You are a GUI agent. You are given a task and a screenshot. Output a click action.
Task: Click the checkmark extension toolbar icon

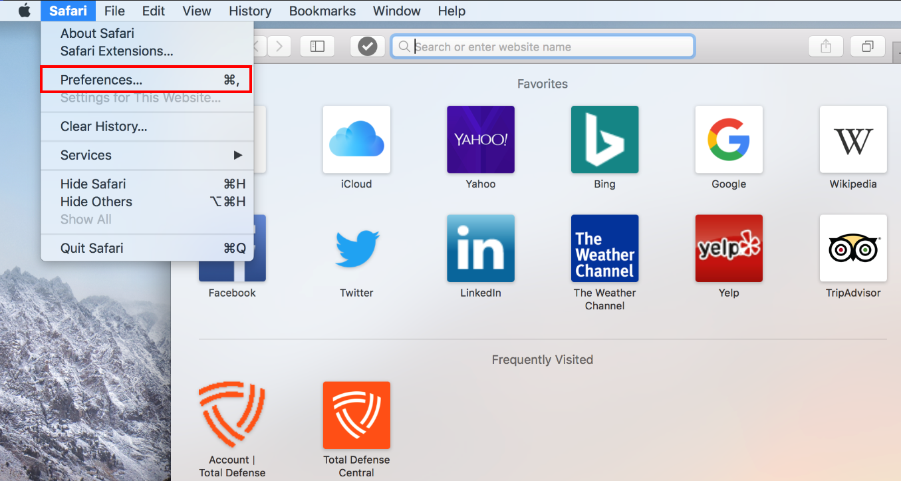click(x=367, y=47)
